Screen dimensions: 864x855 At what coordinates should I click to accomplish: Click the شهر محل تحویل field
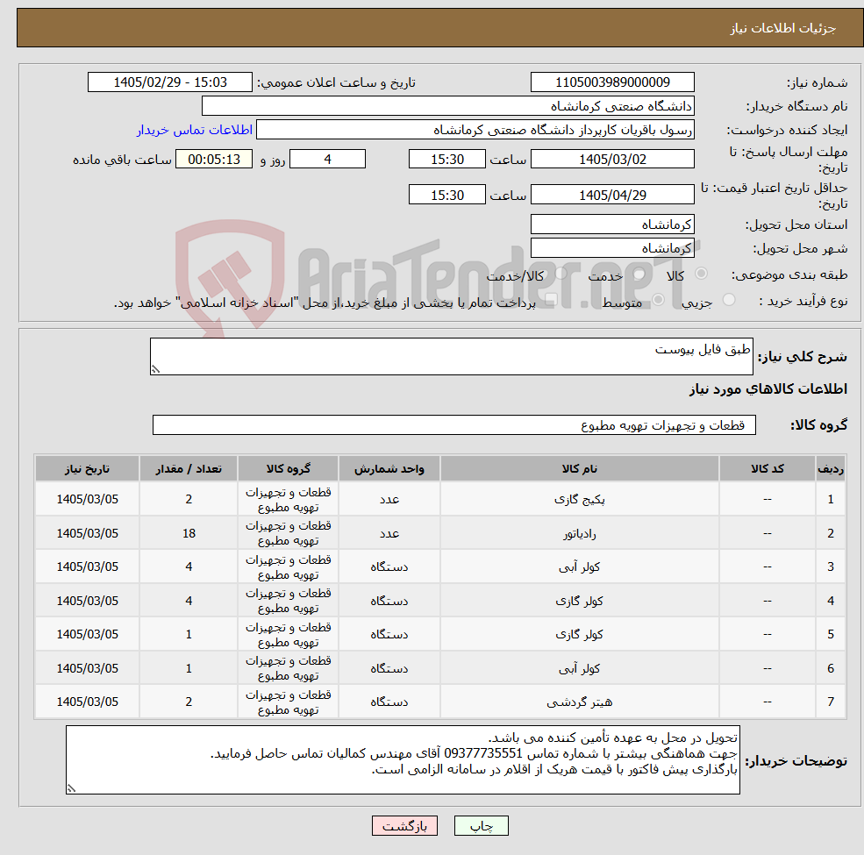point(612,248)
